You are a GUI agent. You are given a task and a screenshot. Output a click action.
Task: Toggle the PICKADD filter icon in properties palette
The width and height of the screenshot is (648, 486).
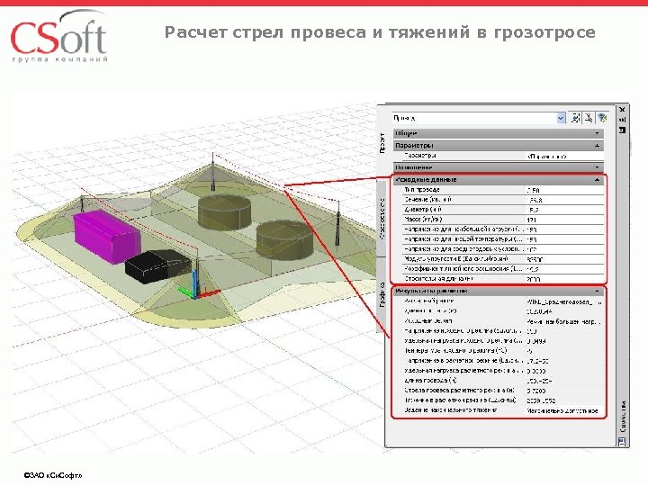point(575,118)
